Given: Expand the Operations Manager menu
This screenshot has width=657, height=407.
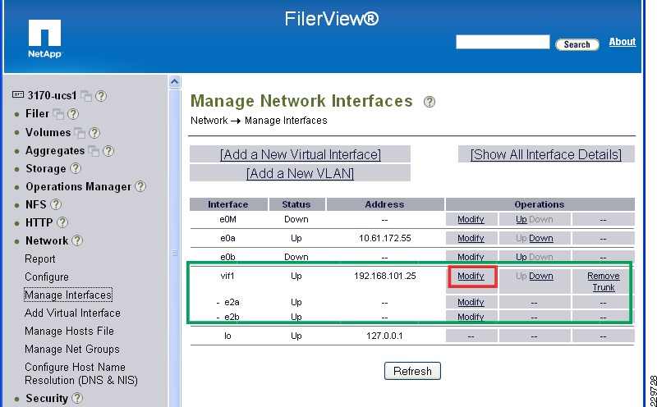Looking at the screenshot, I should click(78, 187).
